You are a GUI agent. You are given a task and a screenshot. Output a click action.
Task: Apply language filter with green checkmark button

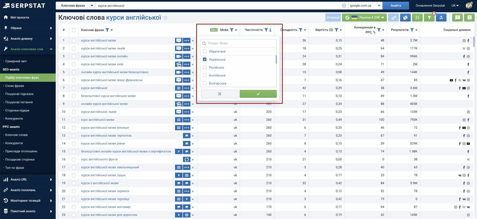pyautogui.click(x=258, y=94)
